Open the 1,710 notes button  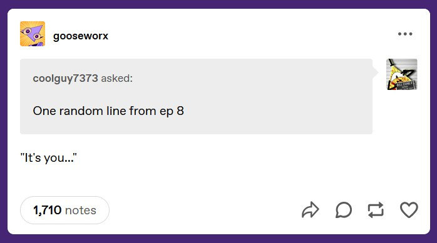click(x=64, y=210)
